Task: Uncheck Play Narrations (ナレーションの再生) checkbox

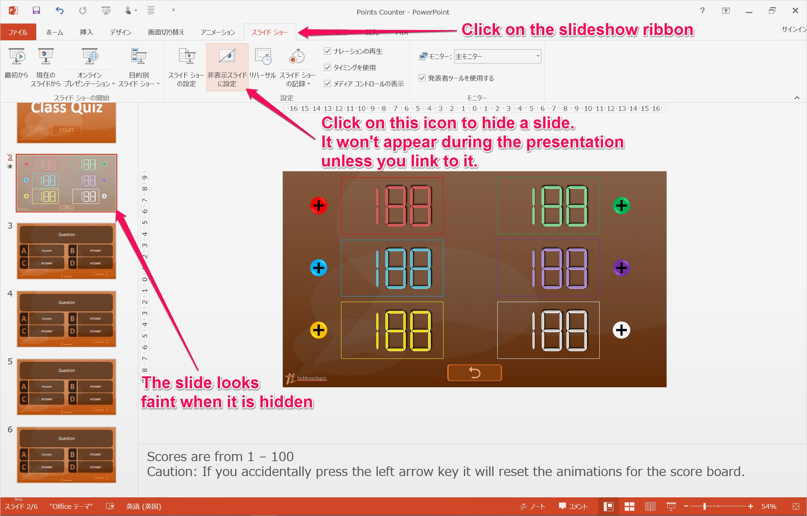Action: pos(328,51)
